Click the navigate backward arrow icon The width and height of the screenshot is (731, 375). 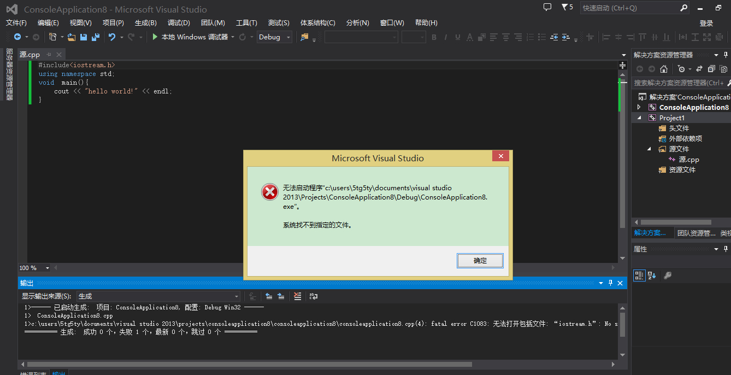click(17, 37)
